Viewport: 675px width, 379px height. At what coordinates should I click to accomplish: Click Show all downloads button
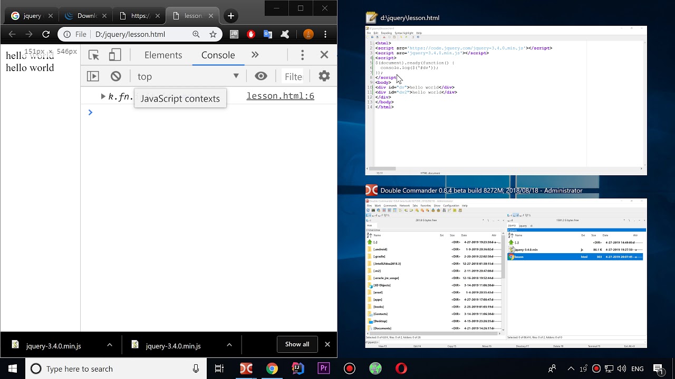tap(297, 344)
